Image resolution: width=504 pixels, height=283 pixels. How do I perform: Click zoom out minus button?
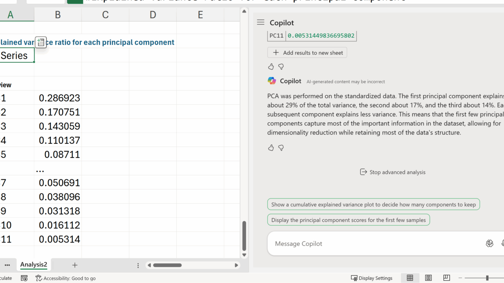[461, 278]
